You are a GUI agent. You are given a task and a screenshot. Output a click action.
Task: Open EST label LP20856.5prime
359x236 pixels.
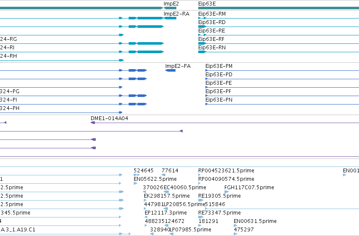point(184,204)
